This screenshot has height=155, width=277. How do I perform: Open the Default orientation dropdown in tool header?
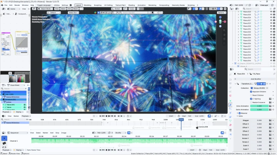[54, 13]
